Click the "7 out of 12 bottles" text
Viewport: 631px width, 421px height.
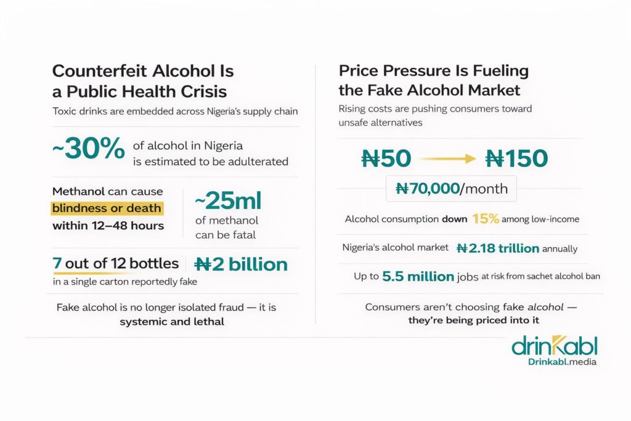[x=116, y=264]
